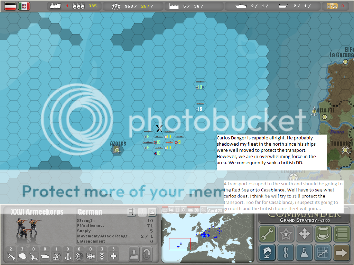Select the railroad tab above minimap

(x=171, y=210)
